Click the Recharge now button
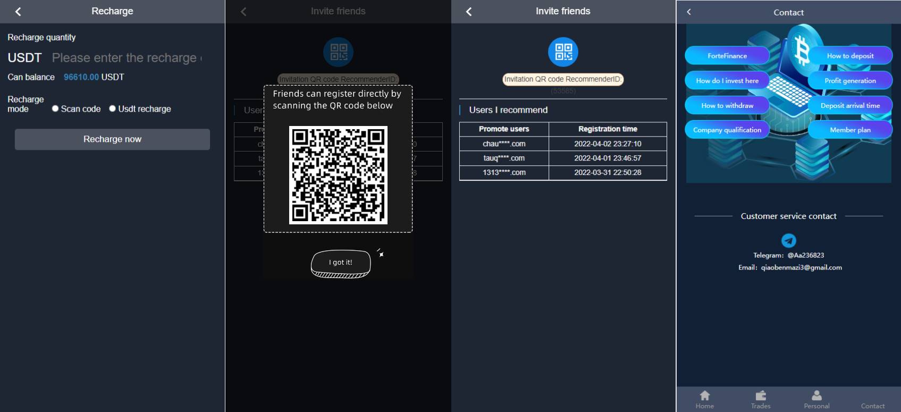Screen dimensions: 901x412 coord(112,139)
